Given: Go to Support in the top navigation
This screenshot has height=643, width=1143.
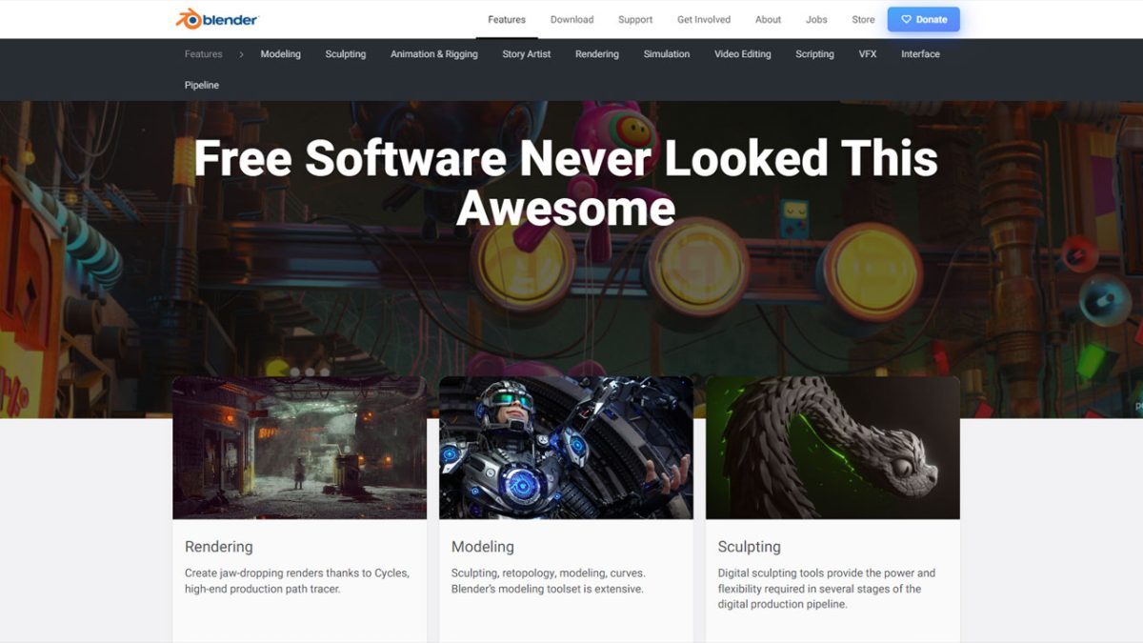Looking at the screenshot, I should coord(635,19).
